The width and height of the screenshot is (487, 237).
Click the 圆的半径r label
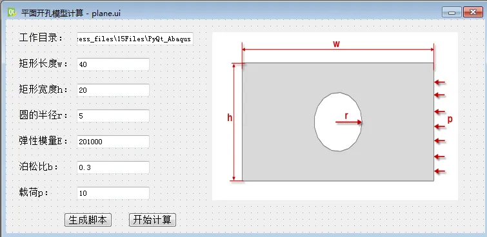tap(43, 116)
